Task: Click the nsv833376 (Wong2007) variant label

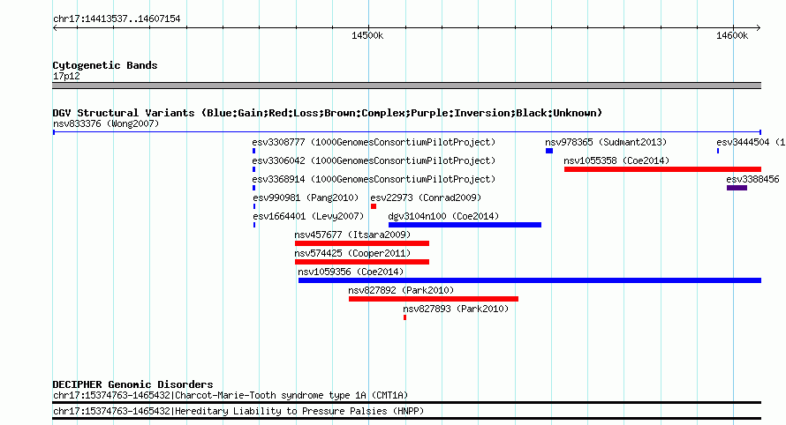Action: point(106,123)
